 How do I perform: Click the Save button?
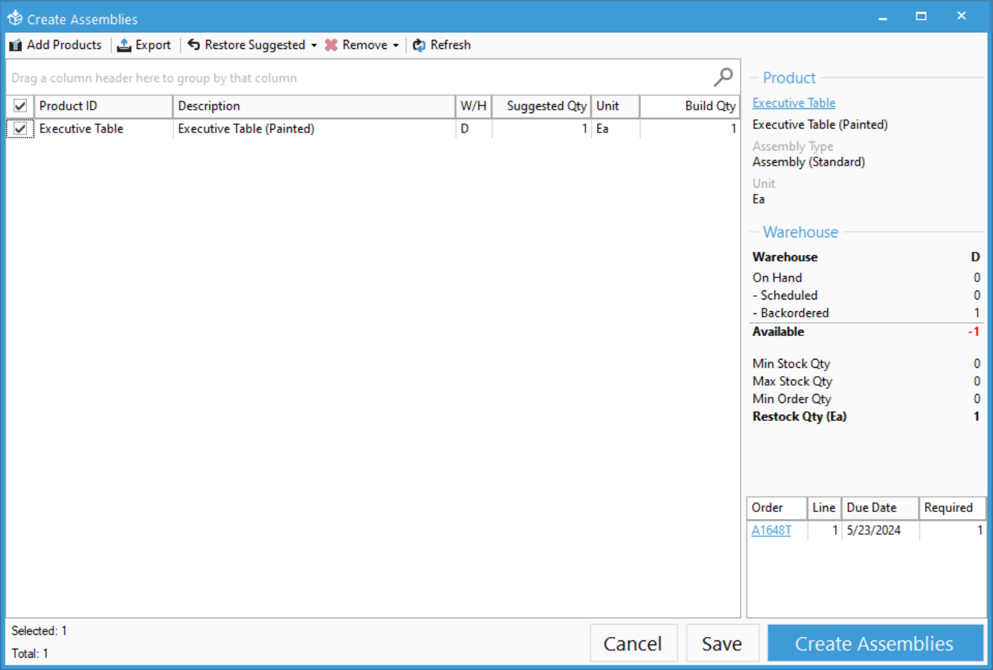(722, 644)
